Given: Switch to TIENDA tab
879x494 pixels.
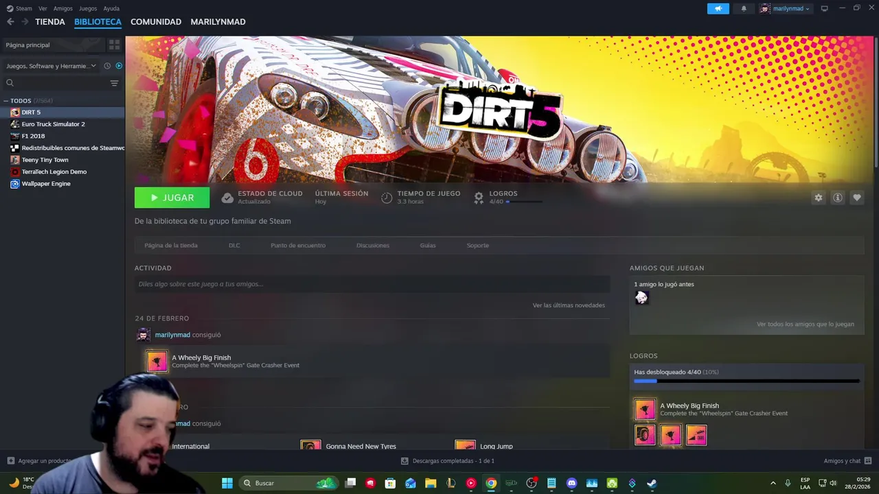Looking at the screenshot, I should (50, 22).
